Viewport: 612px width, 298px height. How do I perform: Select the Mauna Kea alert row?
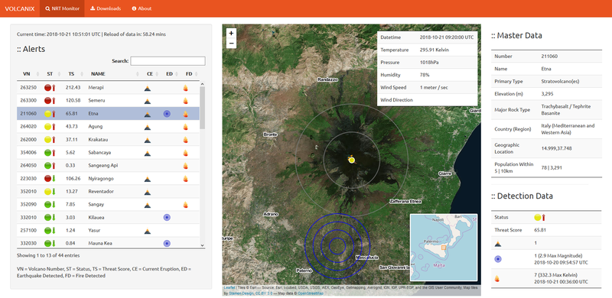(108, 244)
